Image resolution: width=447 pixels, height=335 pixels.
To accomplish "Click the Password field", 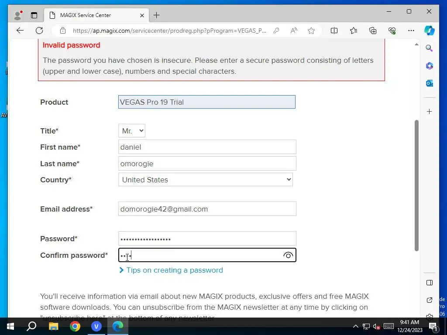I will pos(207,239).
